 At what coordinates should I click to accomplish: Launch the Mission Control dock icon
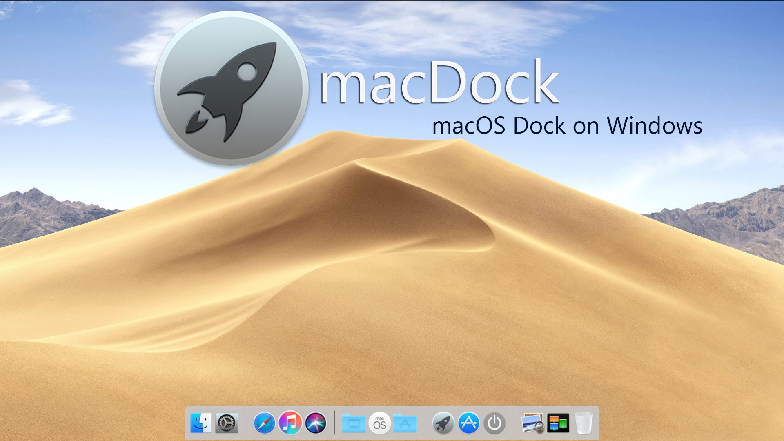point(558,423)
